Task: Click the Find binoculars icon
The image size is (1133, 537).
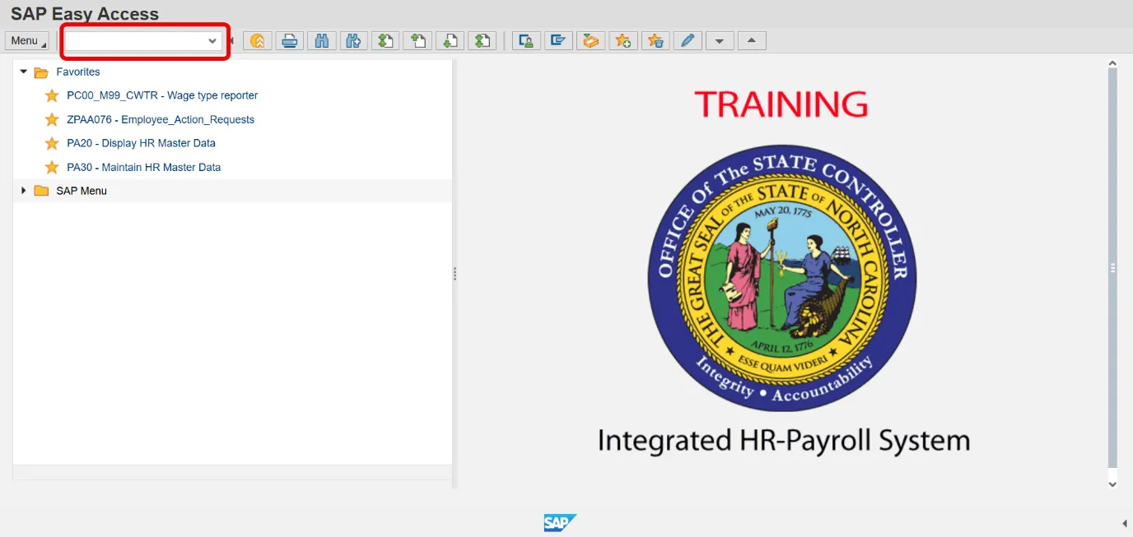Action: [x=322, y=40]
